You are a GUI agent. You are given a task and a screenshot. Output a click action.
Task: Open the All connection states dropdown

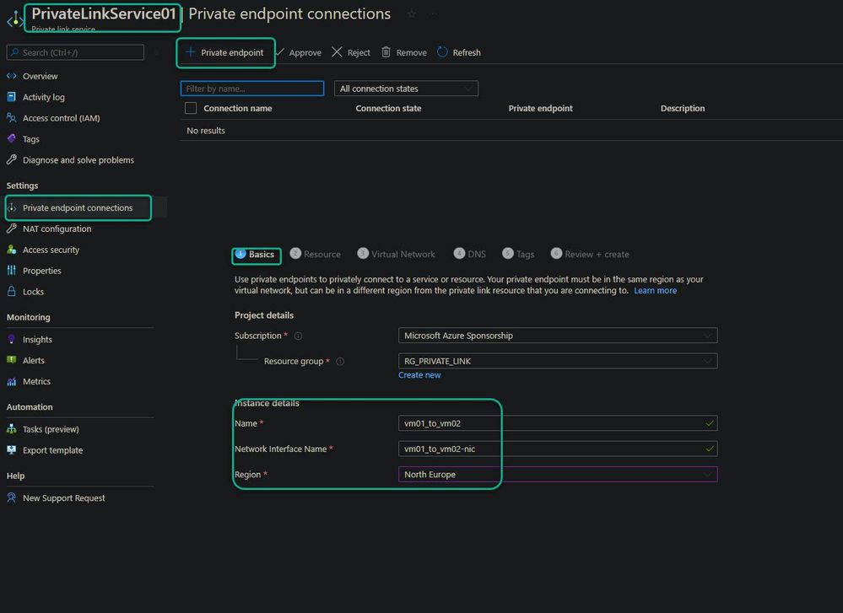tap(406, 88)
